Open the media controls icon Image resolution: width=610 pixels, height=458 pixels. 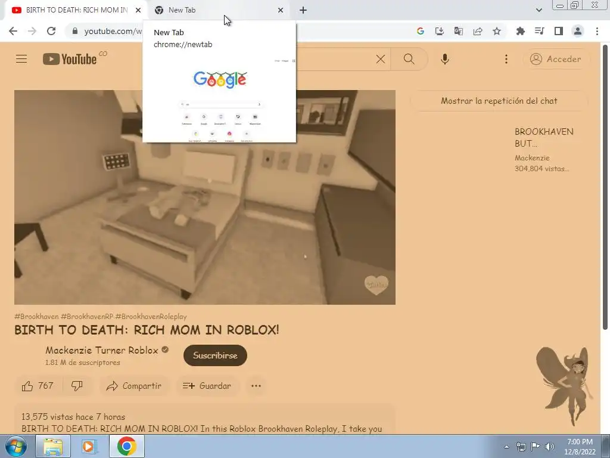click(539, 31)
